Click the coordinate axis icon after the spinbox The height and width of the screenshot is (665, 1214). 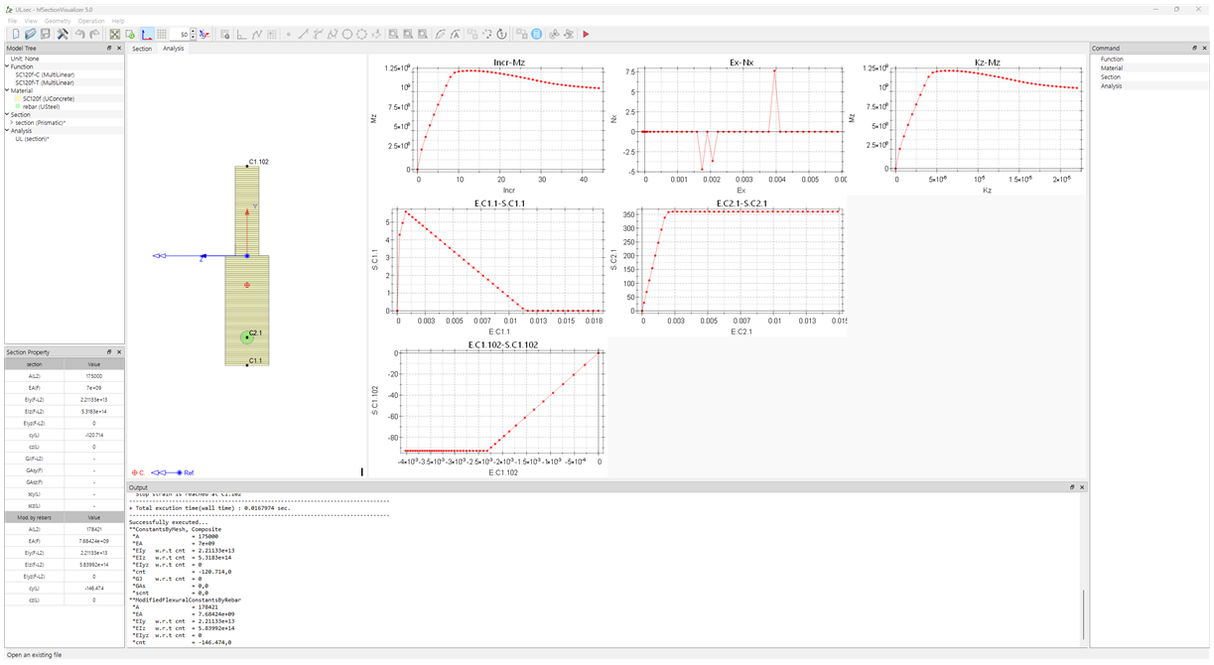[204, 34]
